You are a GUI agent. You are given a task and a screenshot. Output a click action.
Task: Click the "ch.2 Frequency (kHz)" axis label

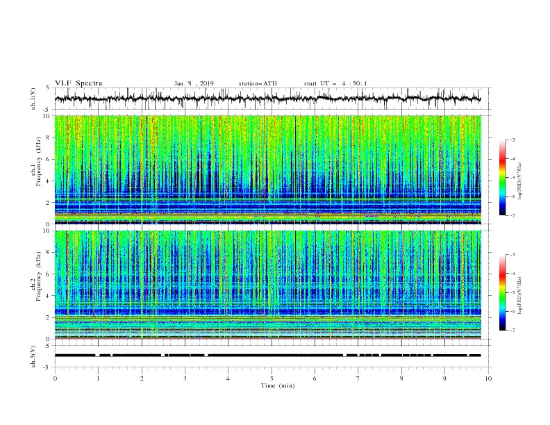(36, 276)
